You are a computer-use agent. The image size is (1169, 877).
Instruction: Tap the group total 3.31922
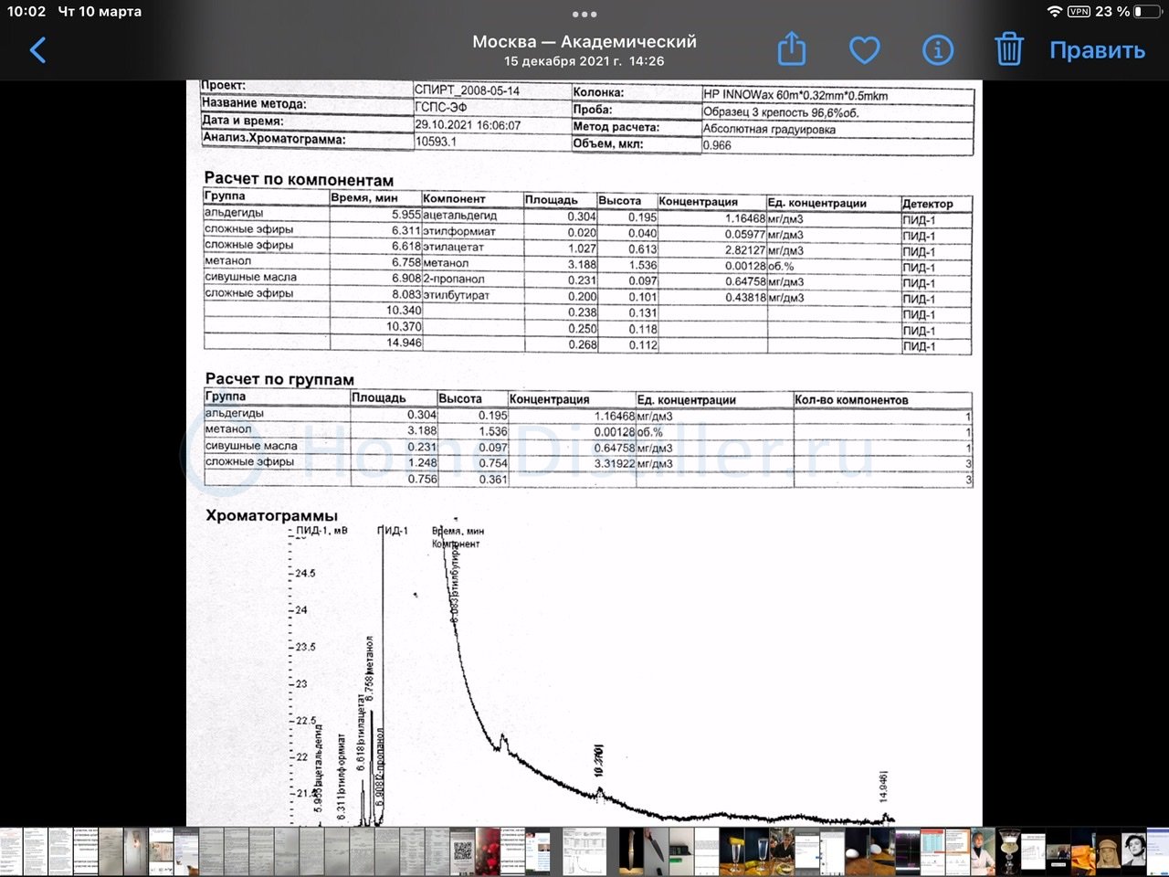click(x=614, y=464)
